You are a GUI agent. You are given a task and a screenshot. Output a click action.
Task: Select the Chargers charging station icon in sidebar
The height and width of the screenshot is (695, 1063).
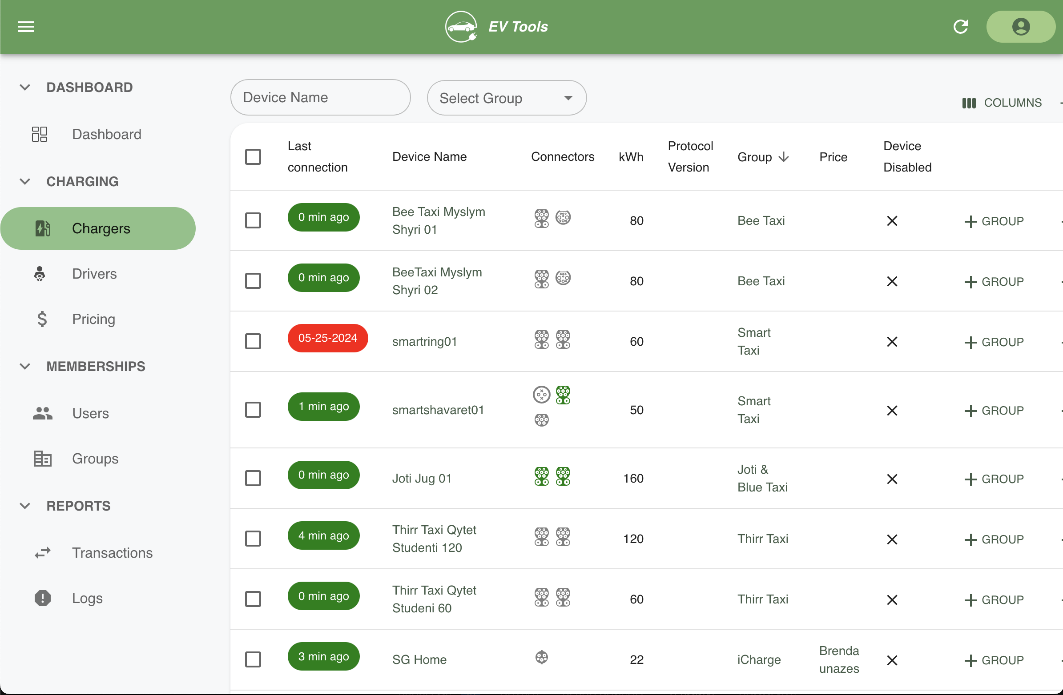click(41, 228)
